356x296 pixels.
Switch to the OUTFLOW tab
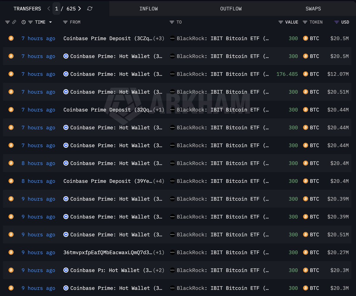231,9
